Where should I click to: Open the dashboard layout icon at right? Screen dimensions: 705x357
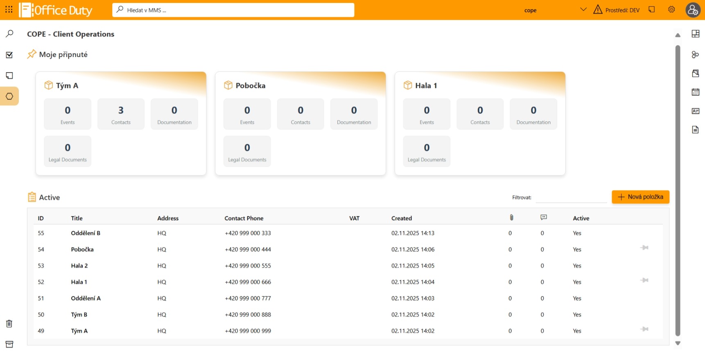[695, 34]
